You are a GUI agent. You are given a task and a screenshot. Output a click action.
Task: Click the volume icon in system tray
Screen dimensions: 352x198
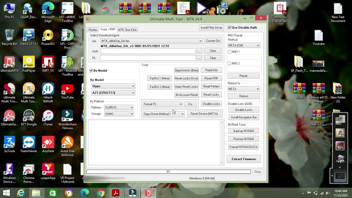pyautogui.click(x=328, y=193)
